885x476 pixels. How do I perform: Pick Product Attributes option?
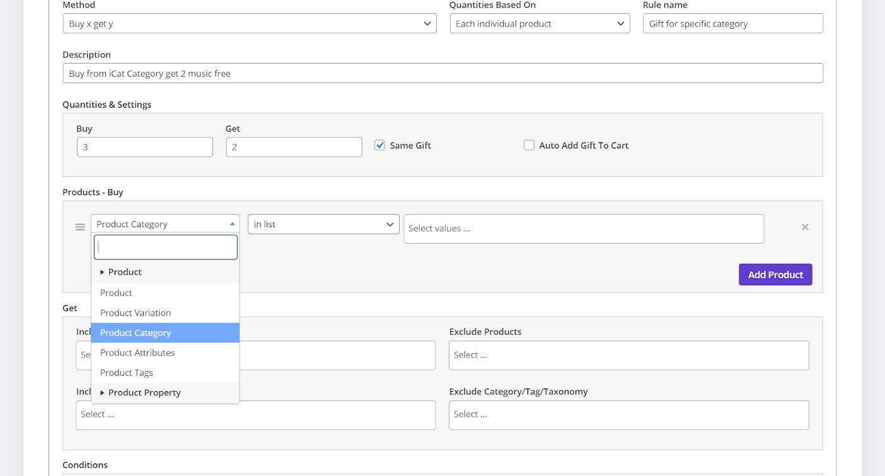(x=137, y=353)
